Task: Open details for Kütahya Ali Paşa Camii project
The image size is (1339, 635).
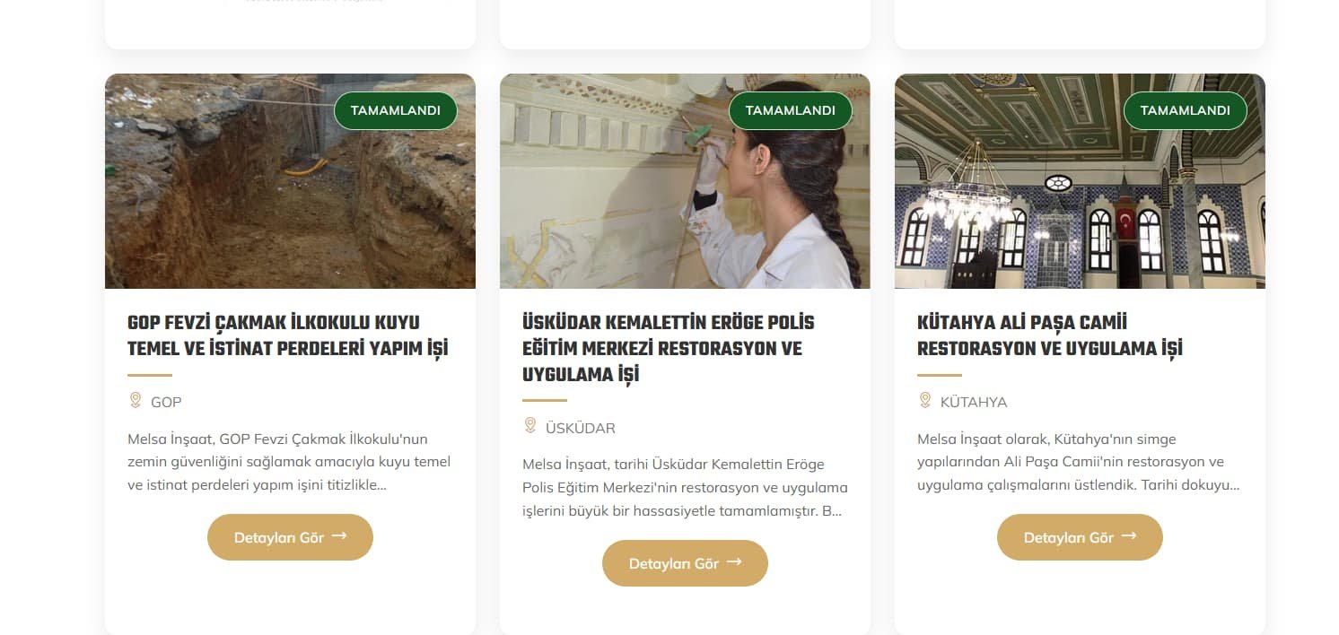Action: (x=1080, y=537)
